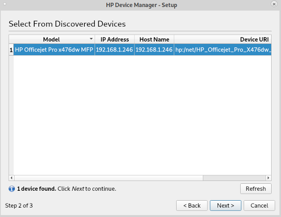Click the Host Name column header
Viewport: 281px width, 217px height.
pyautogui.click(x=154, y=39)
